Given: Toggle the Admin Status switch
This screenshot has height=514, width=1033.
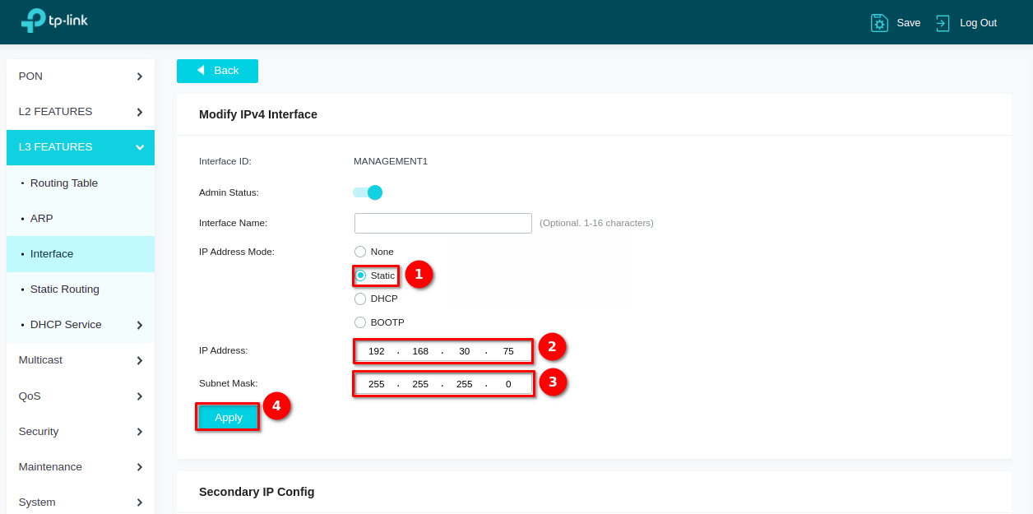Looking at the screenshot, I should pyautogui.click(x=368, y=192).
